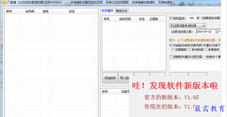Check 按昵称关键字过滤访客 option
The height and width of the screenshot is (117, 227).
pyautogui.click(x=171, y=57)
